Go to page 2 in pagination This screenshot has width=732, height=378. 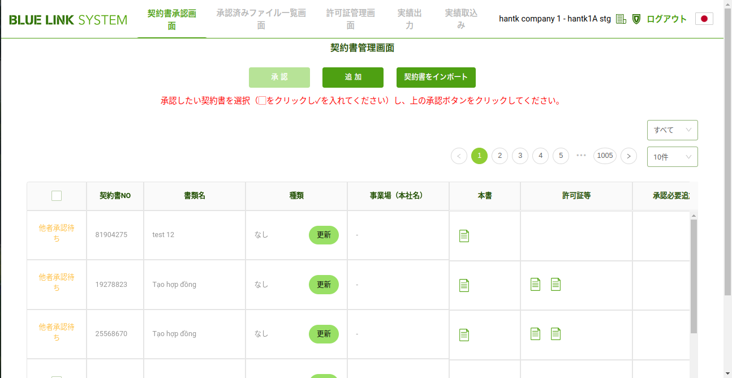coord(500,156)
